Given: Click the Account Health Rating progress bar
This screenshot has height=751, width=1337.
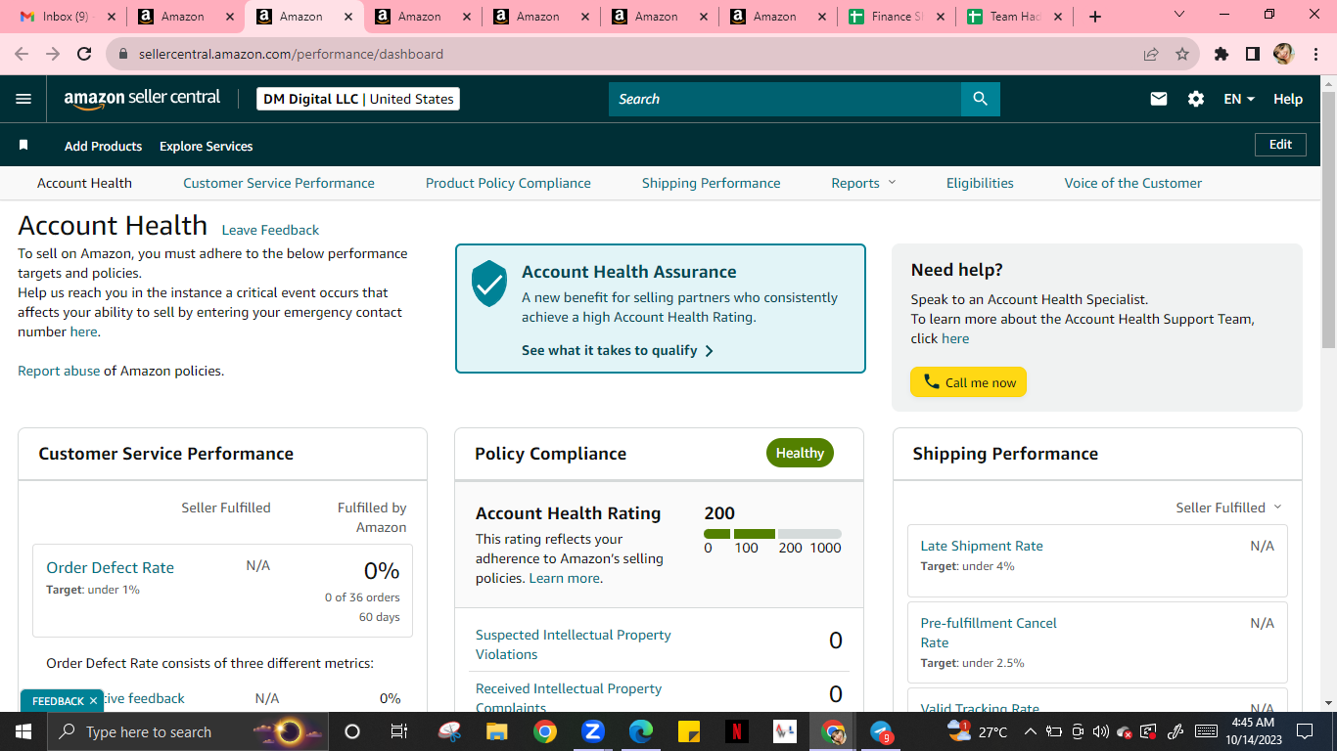Looking at the screenshot, I should click(772, 534).
